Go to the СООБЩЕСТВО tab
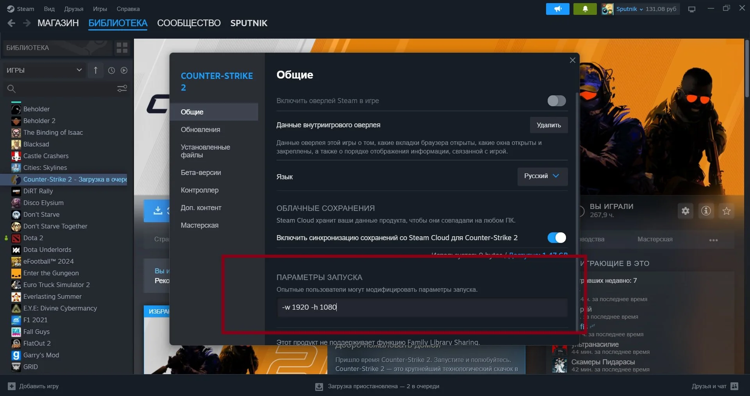 189,23
